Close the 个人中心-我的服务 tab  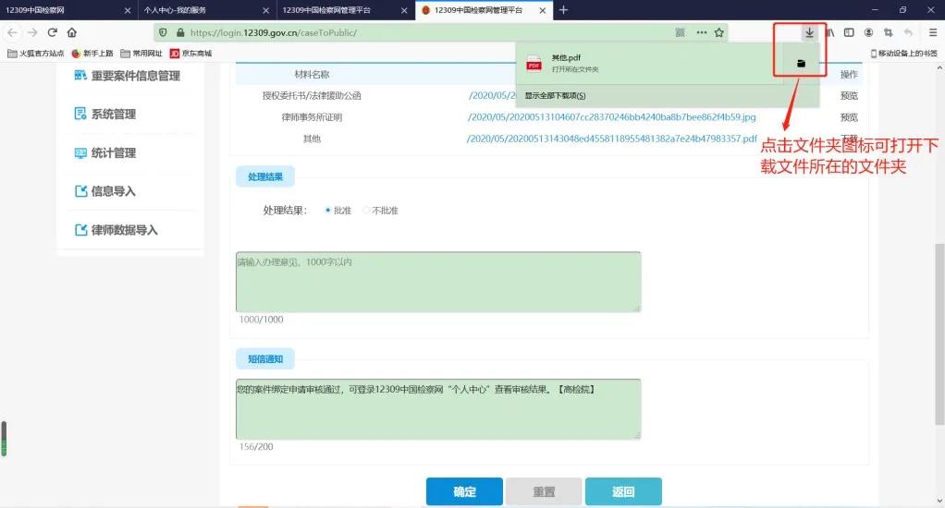(x=265, y=10)
